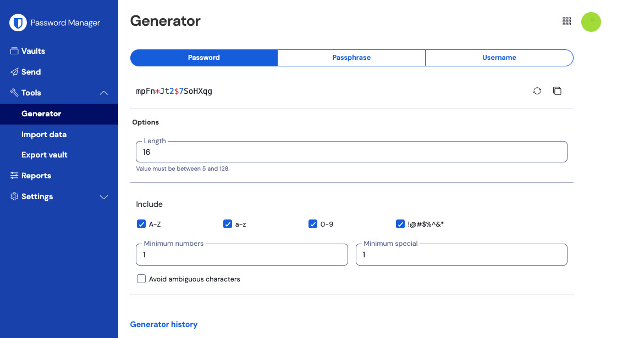Collapse the Tools section chevron
Image resolution: width=617 pixels, height=338 pixels.
(103, 93)
